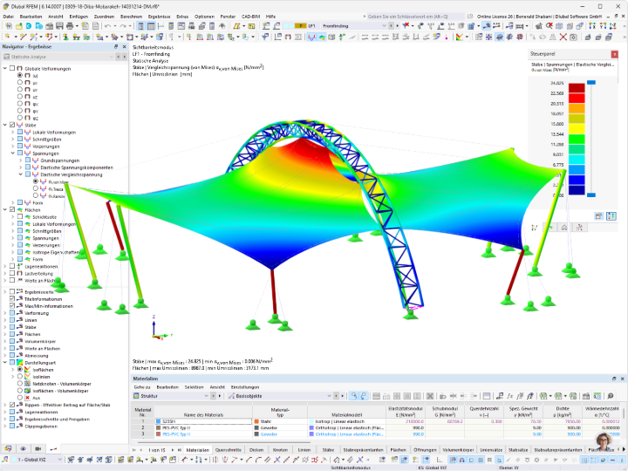
Task: Close the Steuerpanel with red button
Action: click(x=614, y=54)
